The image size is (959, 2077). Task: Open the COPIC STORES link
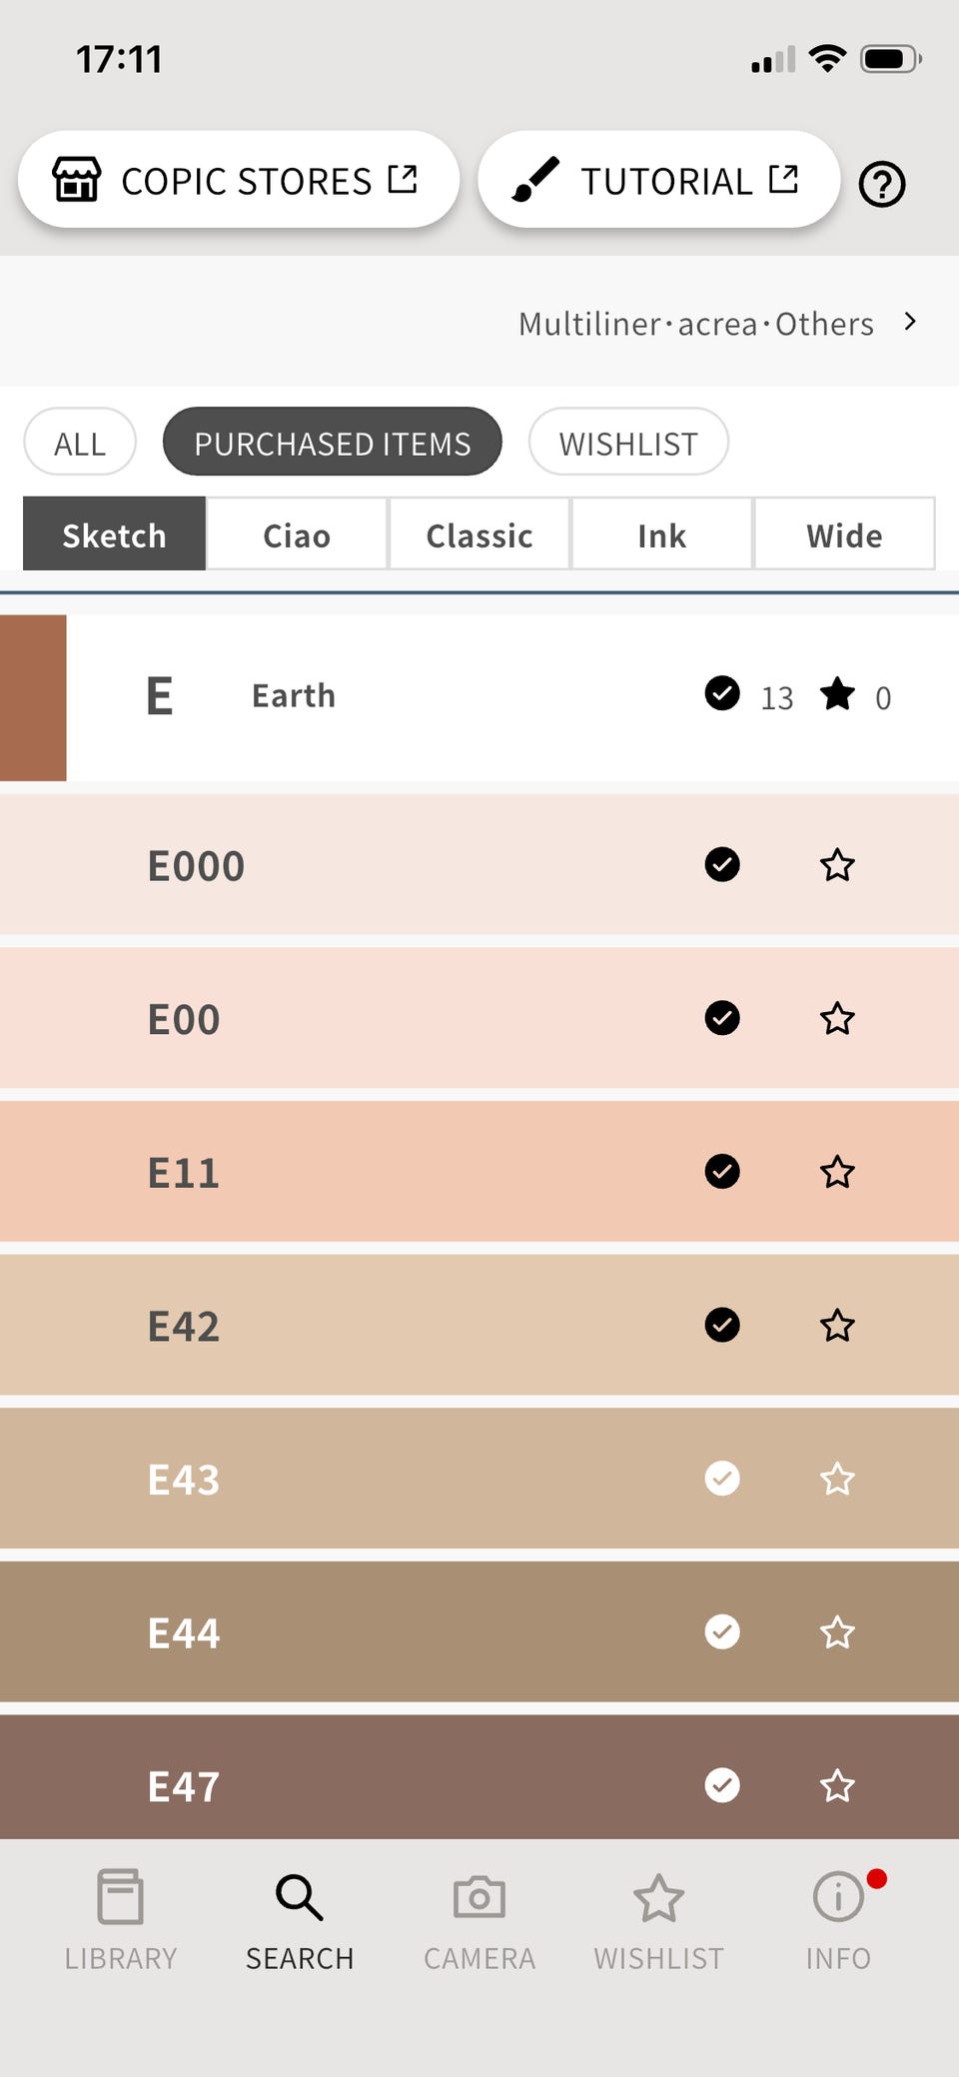coord(238,181)
